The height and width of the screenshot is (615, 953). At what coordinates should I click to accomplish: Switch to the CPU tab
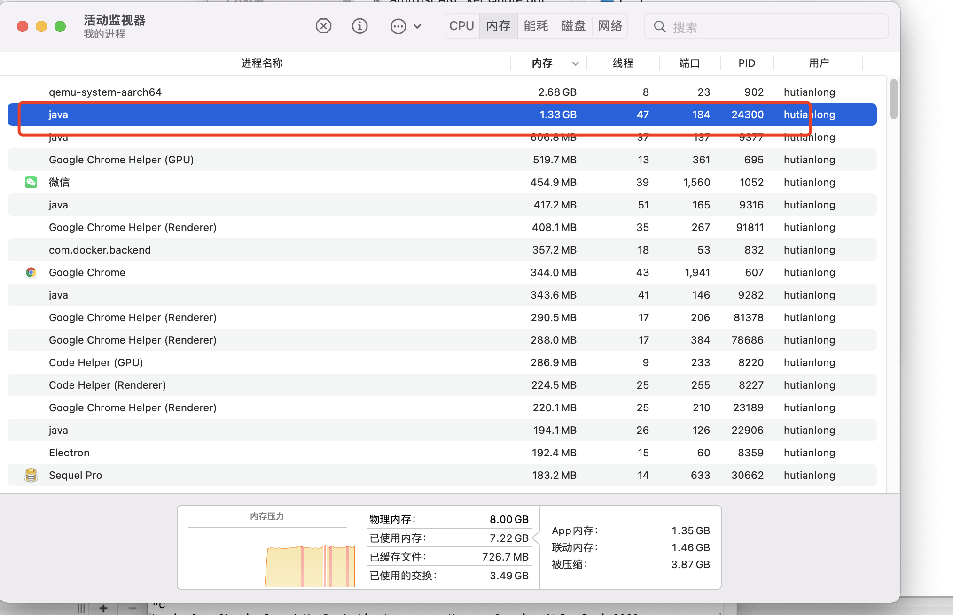coord(461,26)
